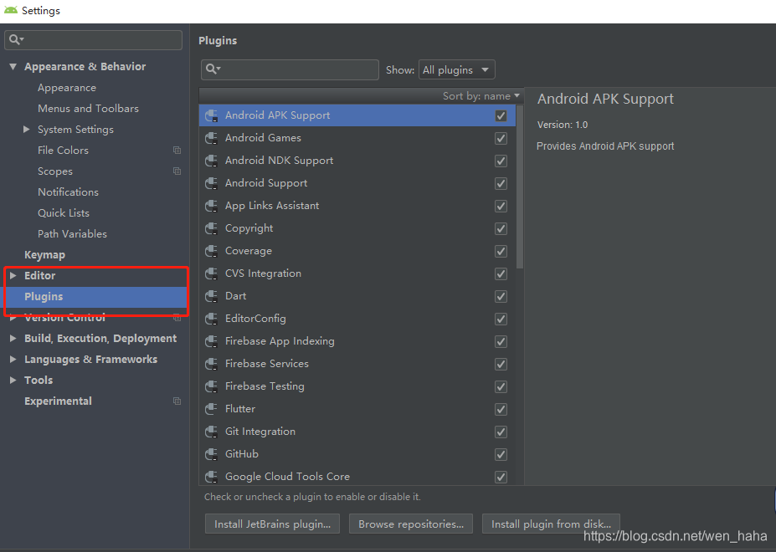Disable the CVS Integration plugin
The height and width of the screenshot is (552, 776).
(501, 274)
